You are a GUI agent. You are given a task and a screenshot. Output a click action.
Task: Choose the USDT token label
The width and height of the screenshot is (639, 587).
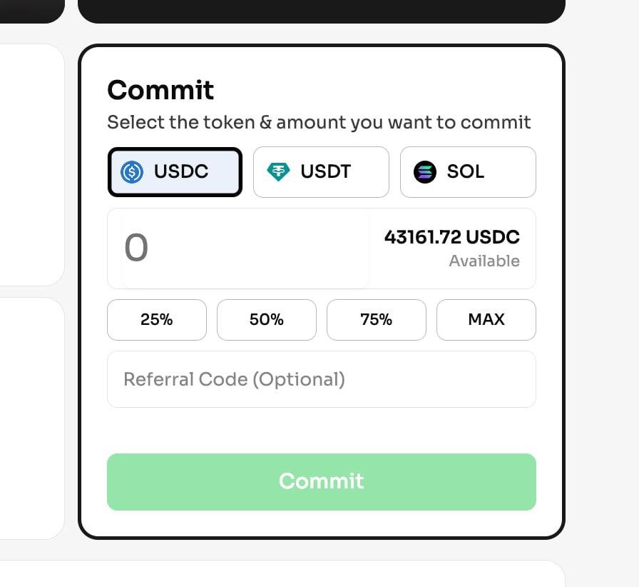point(326,172)
